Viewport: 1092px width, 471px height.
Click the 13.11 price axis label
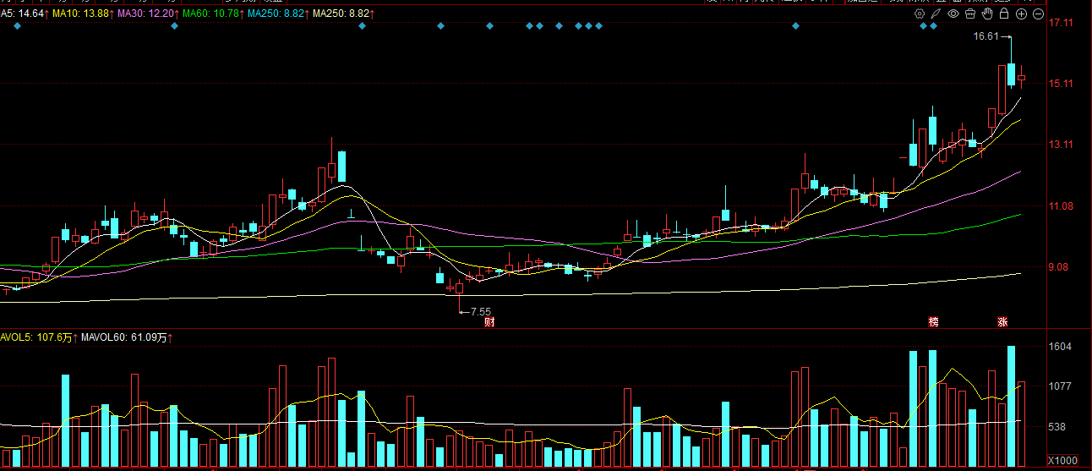1061,145
